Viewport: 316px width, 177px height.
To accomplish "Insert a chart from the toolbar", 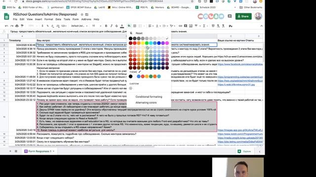I will [191, 26].
